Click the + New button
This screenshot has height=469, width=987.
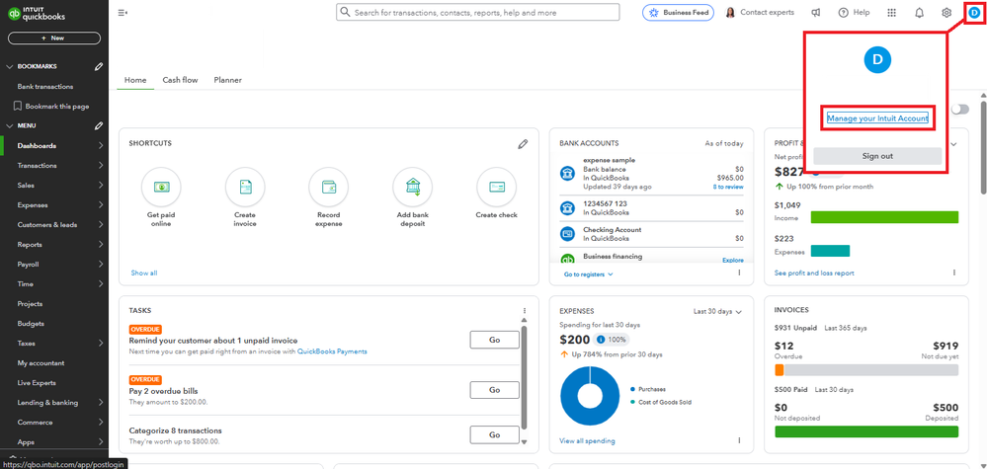point(54,39)
